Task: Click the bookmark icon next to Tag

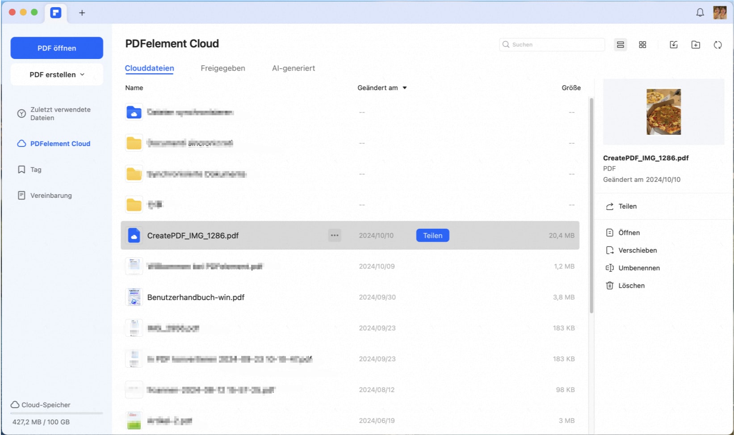Action: tap(21, 170)
